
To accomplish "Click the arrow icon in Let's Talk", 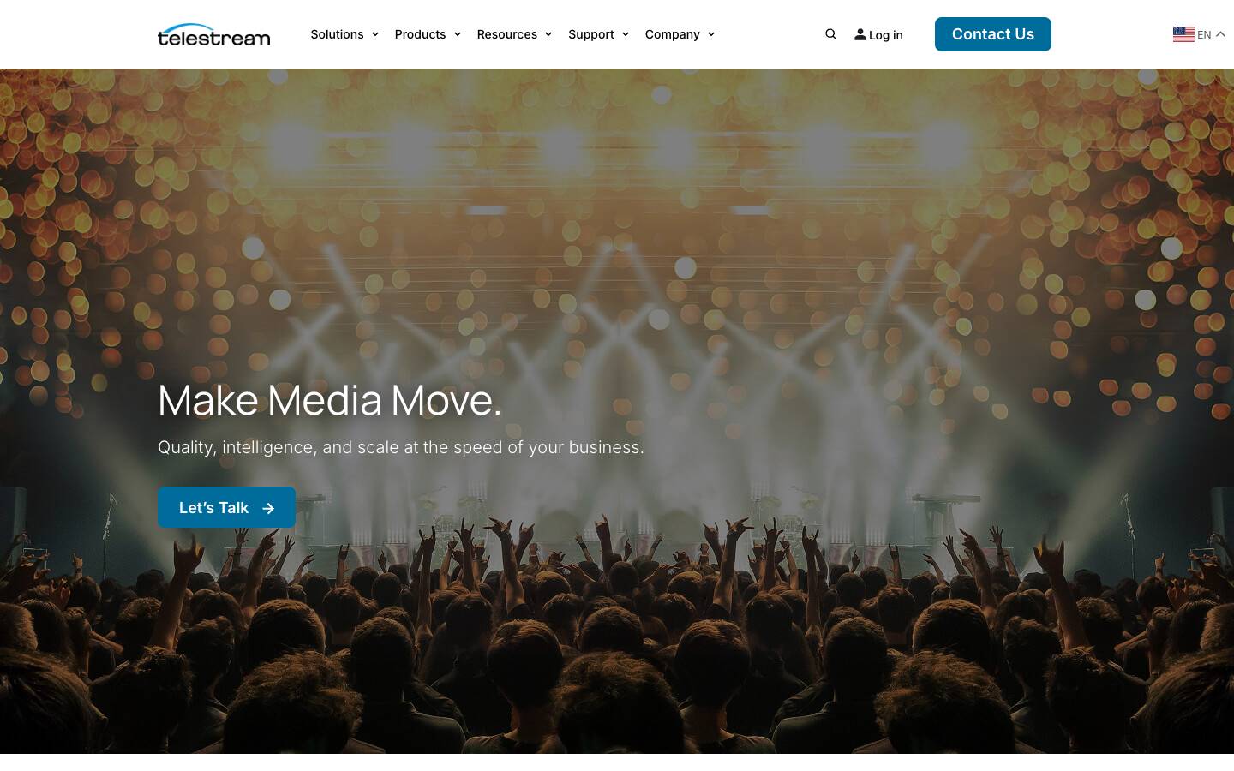I will coord(268,508).
